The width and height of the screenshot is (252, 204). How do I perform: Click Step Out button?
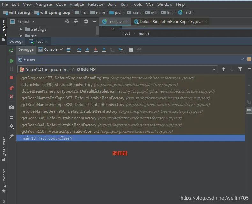[x=104, y=50]
